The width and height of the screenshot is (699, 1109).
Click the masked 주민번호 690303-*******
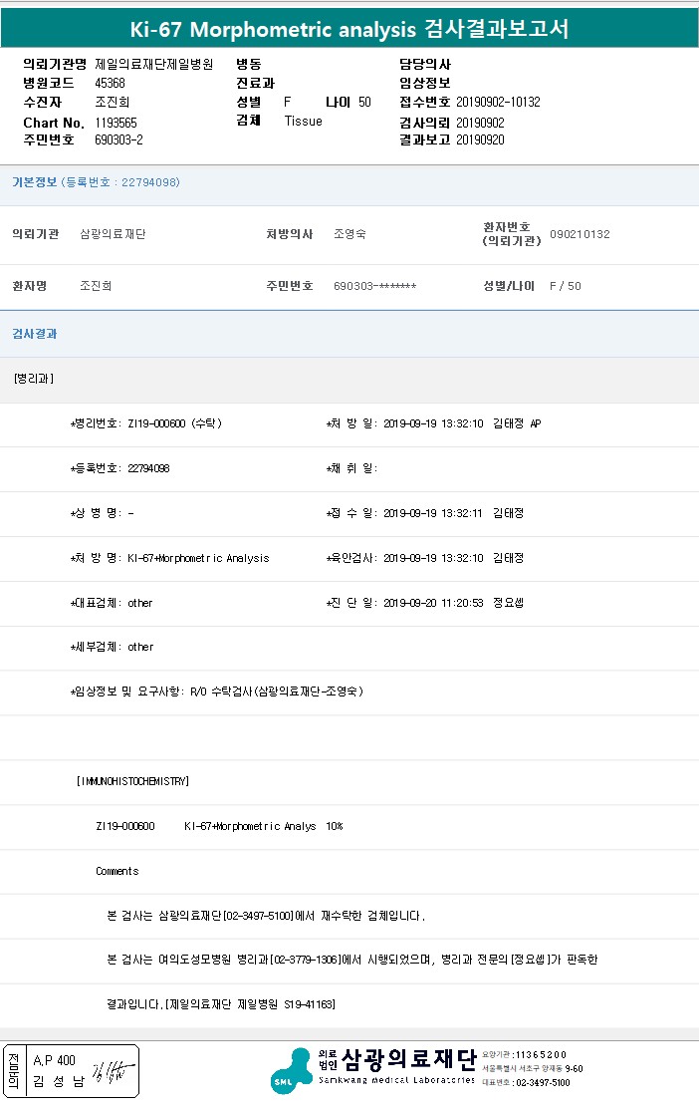(374, 286)
